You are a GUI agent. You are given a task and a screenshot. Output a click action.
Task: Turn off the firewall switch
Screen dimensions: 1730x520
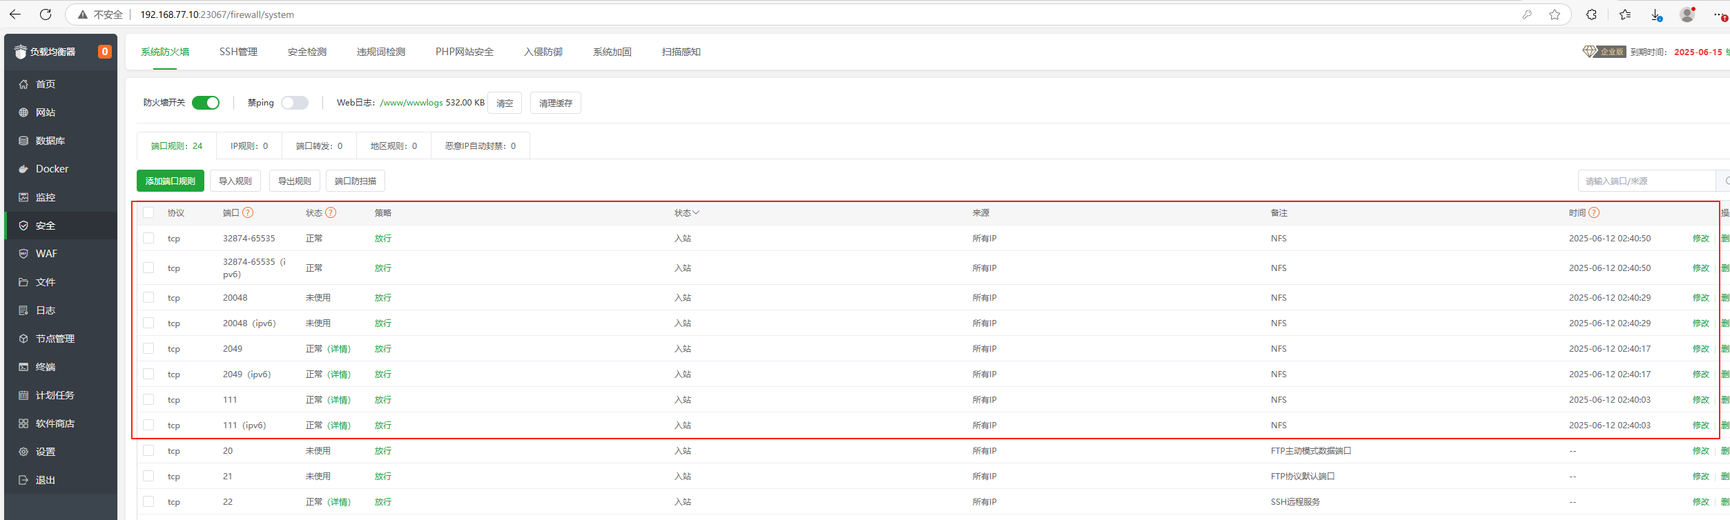click(206, 103)
